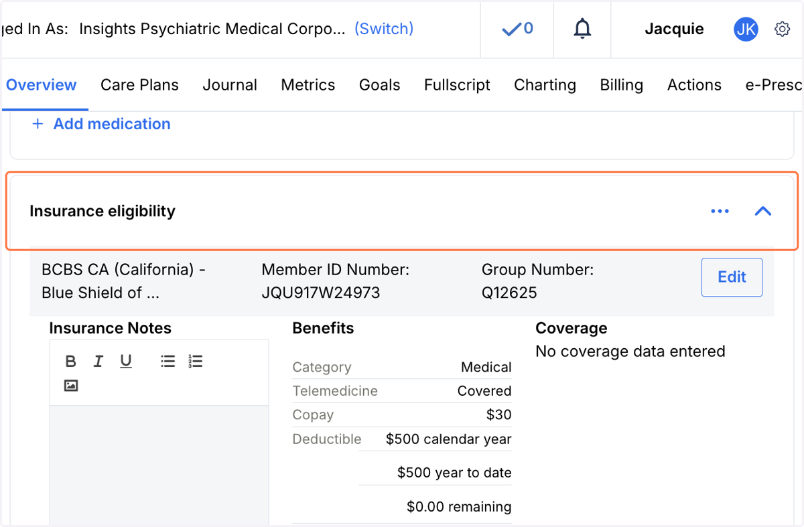Click the Switch organization link
Image resolution: width=804 pixels, height=527 pixels.
384,29
